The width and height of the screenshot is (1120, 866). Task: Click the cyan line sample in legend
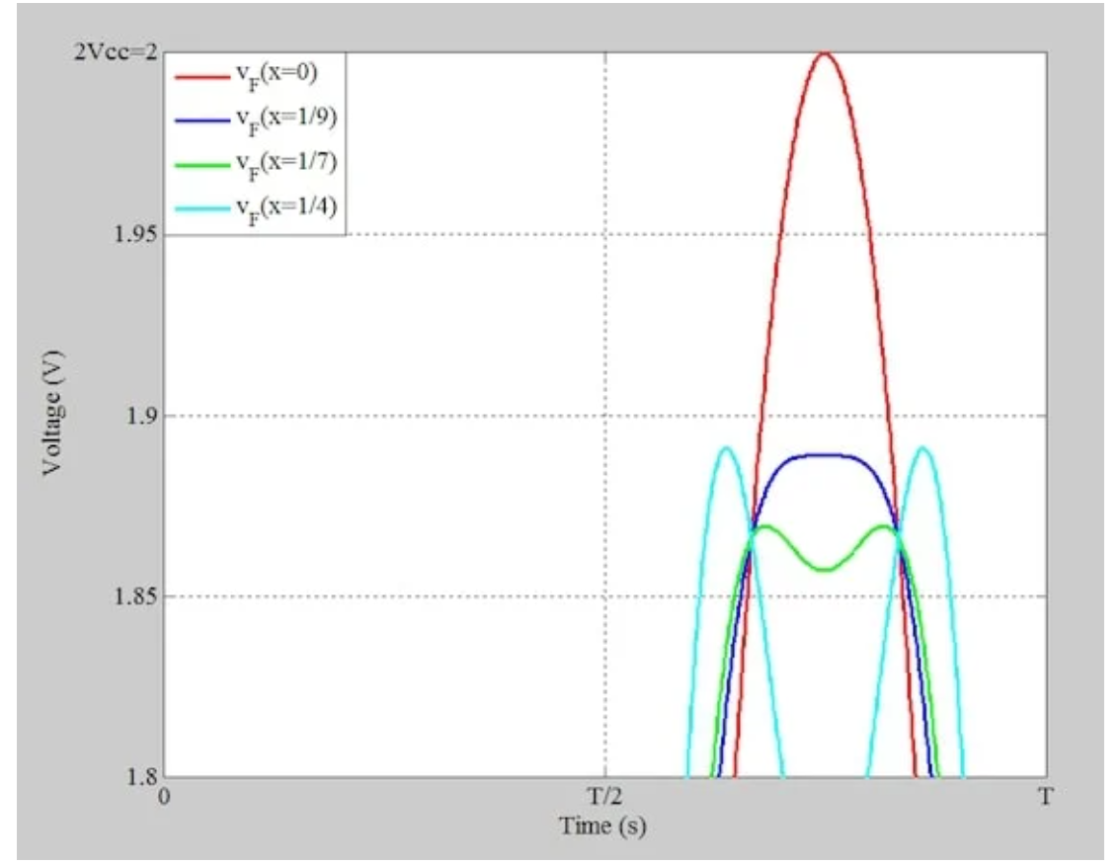tap(202, 208)
